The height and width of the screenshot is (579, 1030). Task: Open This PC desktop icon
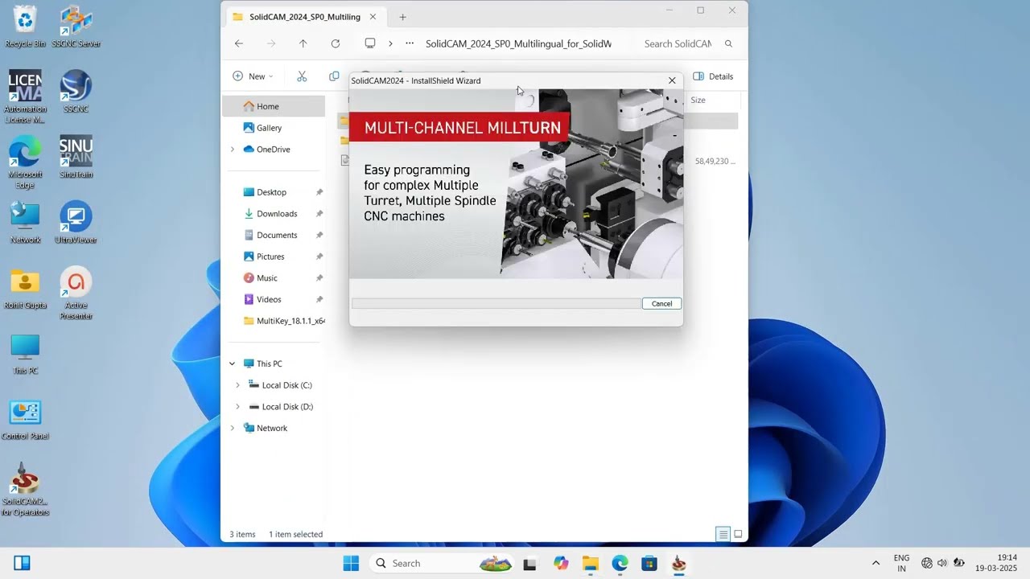(25, 354)
